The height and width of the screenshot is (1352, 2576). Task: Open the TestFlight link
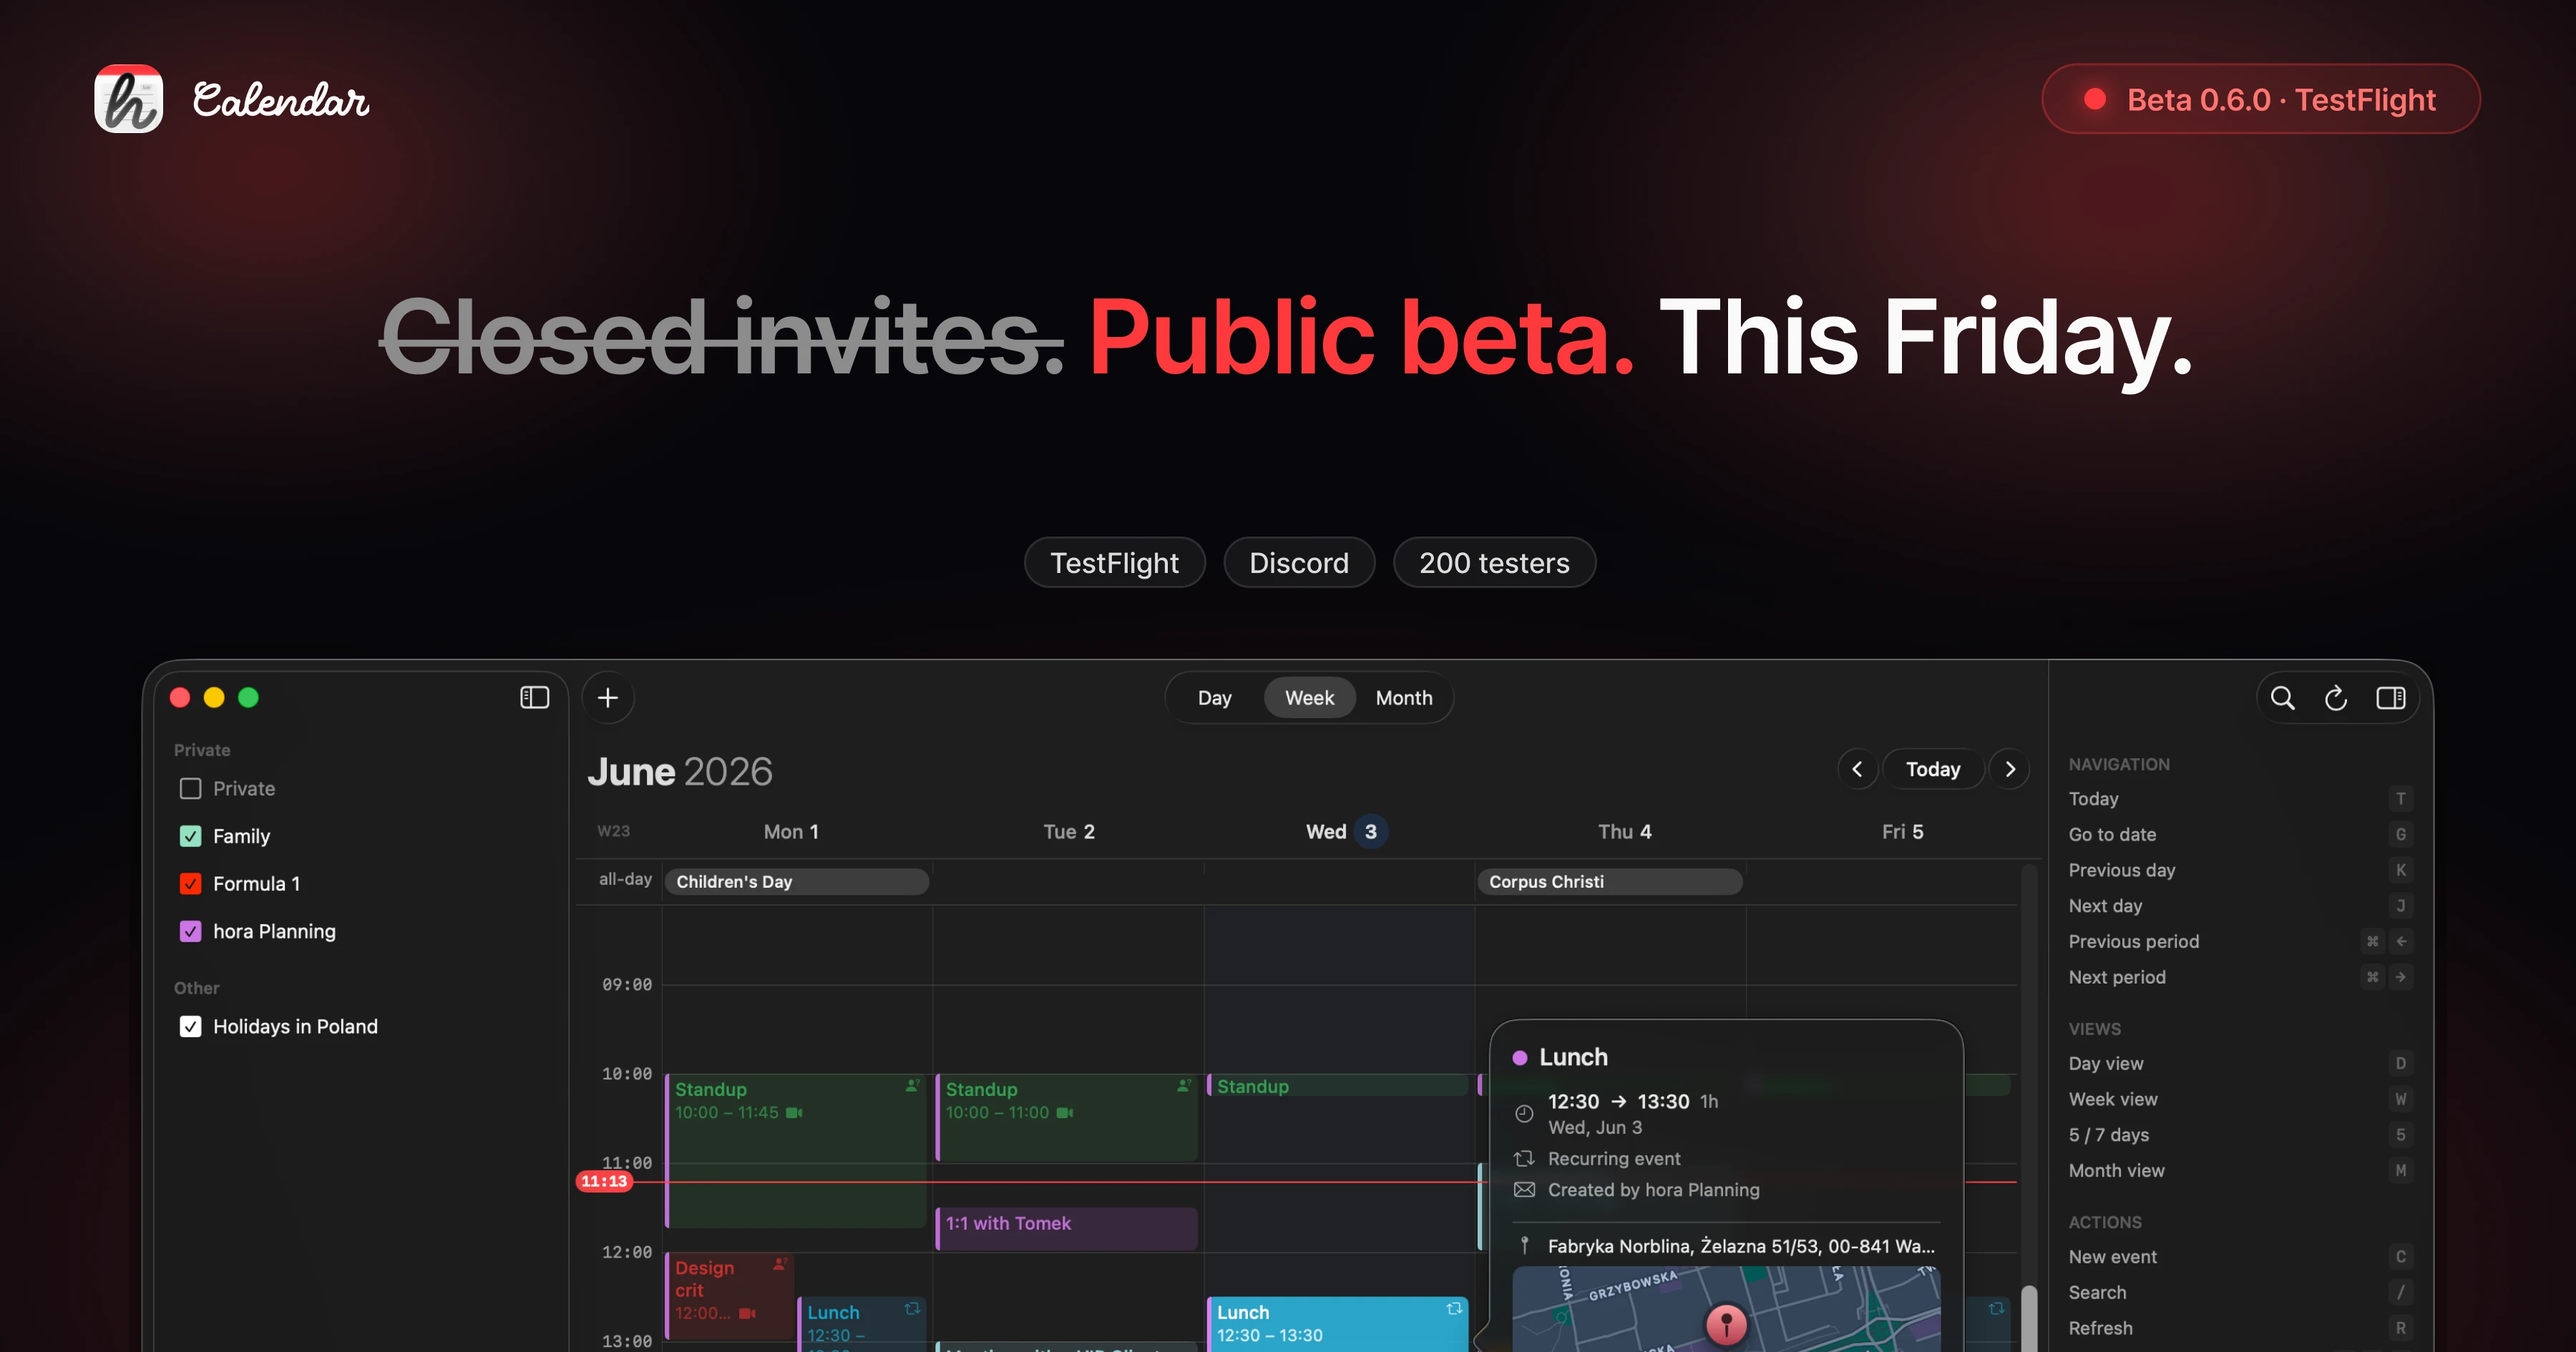click(x=1114, y=562)
